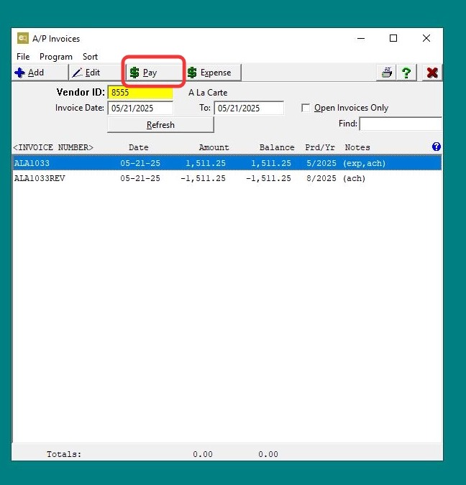Viewport: 466px width, 485px height.
Task: Click the Edit toolbar button
Action: tap(96, 73)
